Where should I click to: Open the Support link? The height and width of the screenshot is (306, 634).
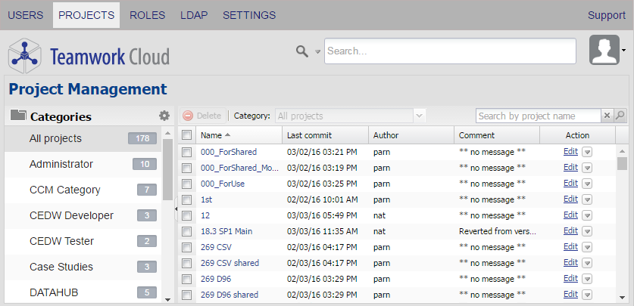[x=607, y=15]
